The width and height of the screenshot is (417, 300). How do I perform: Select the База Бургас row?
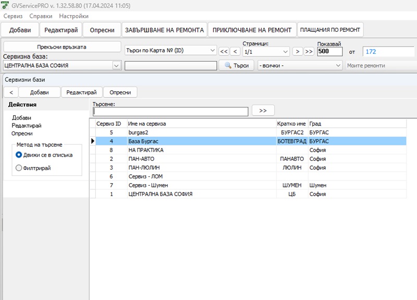pyautogui.click(x=251, y=141)
